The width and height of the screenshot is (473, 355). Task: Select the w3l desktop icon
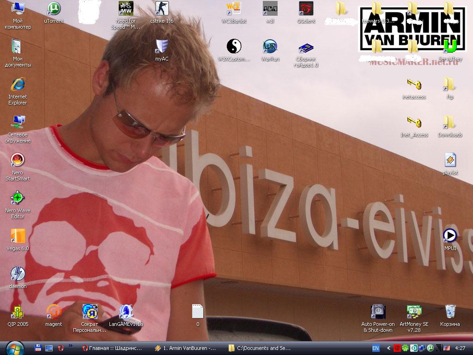(x=270, y=12)
